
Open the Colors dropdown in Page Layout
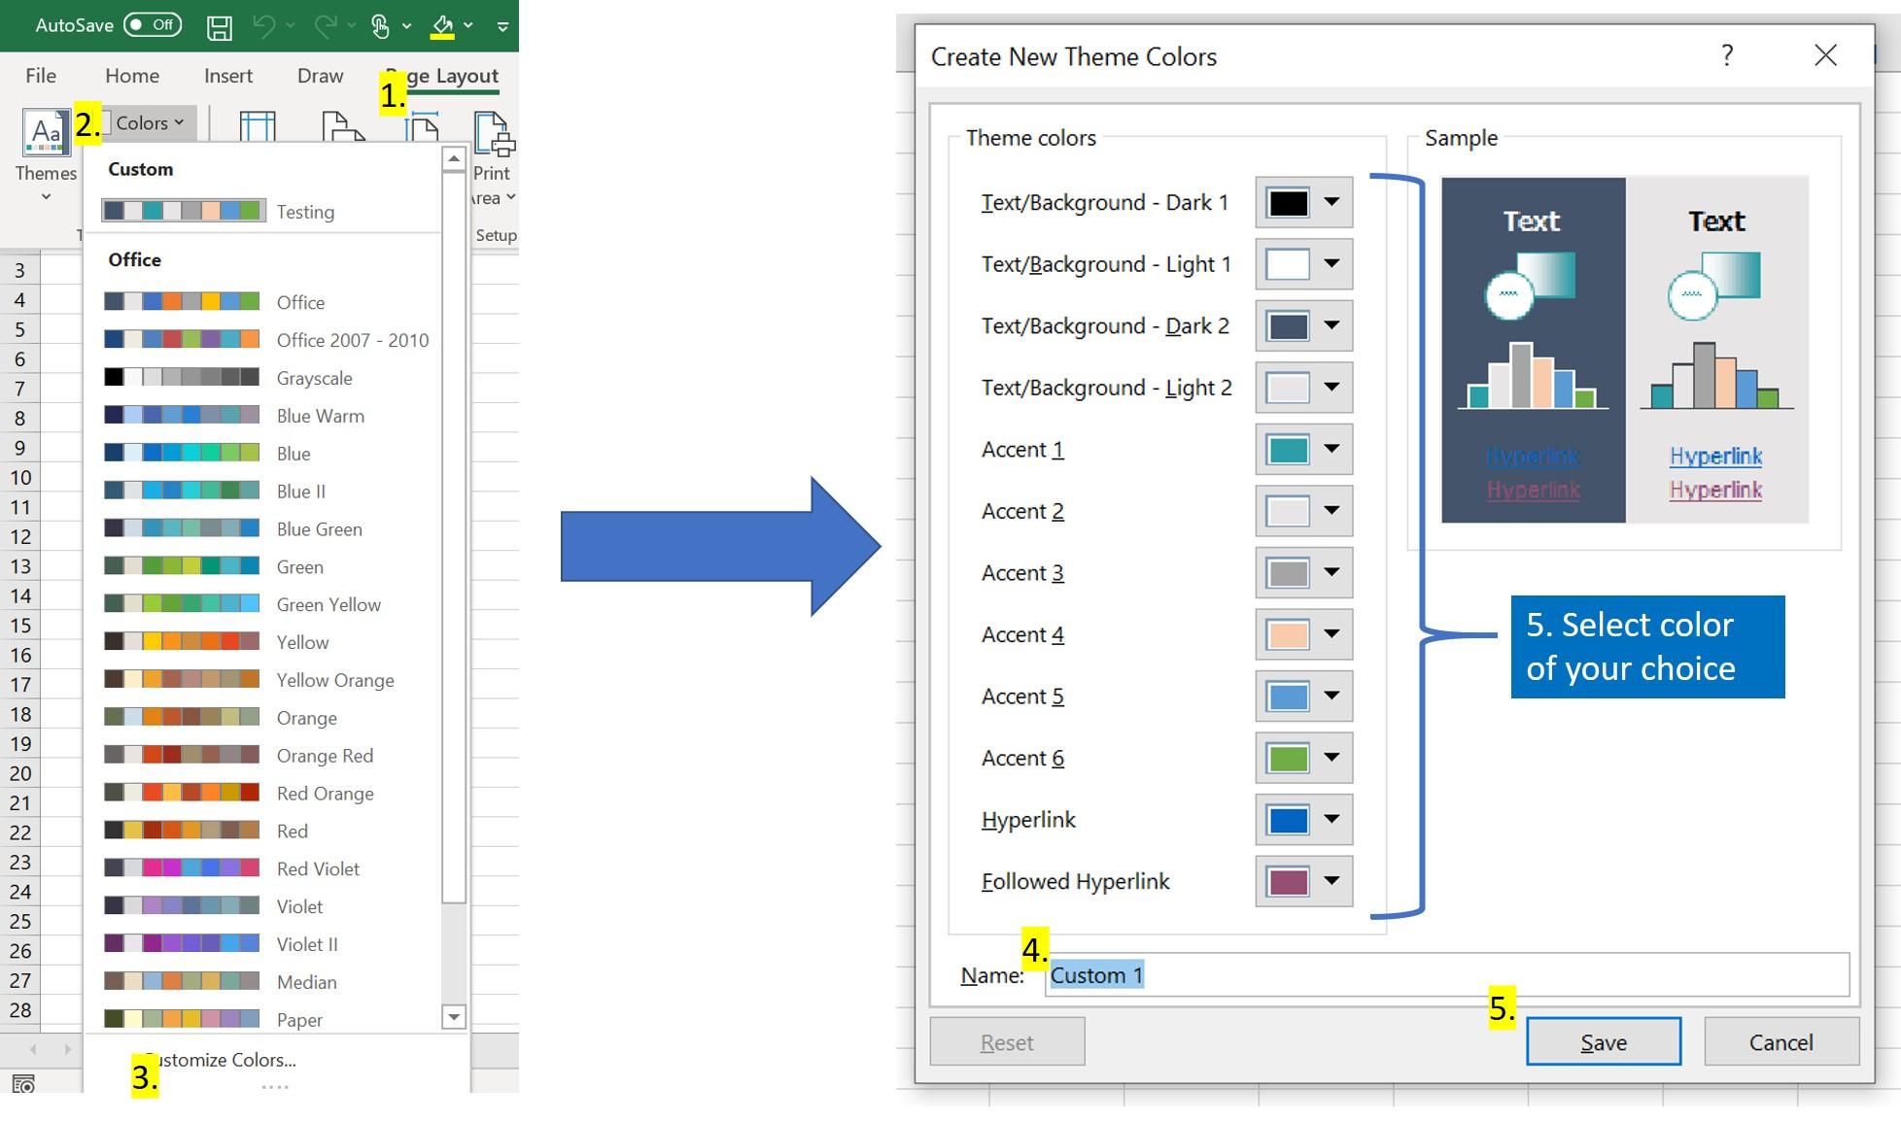tap(144, 121)
